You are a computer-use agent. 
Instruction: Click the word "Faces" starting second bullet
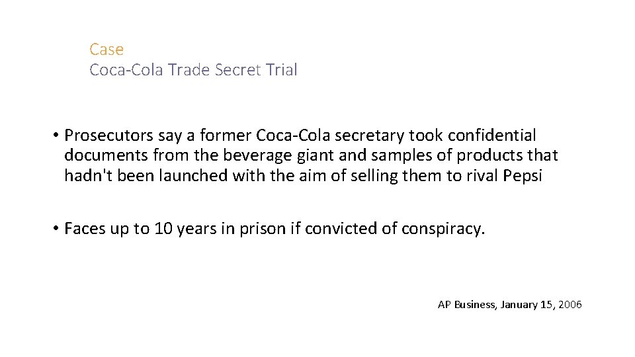(x=84, y=229)
